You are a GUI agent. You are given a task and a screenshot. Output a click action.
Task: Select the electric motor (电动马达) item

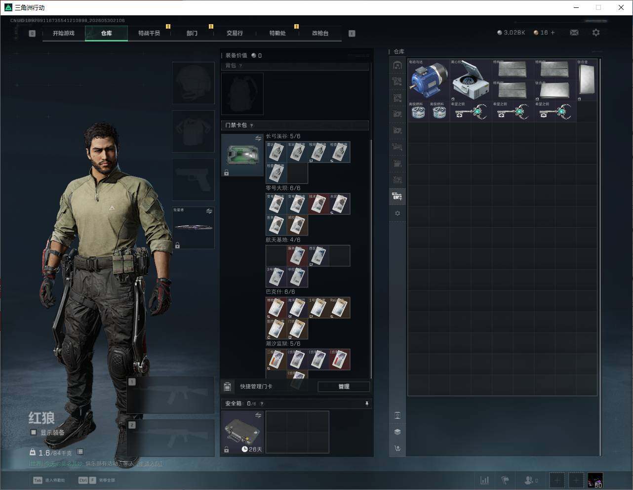pyautogui.click(x=429, y=80)
